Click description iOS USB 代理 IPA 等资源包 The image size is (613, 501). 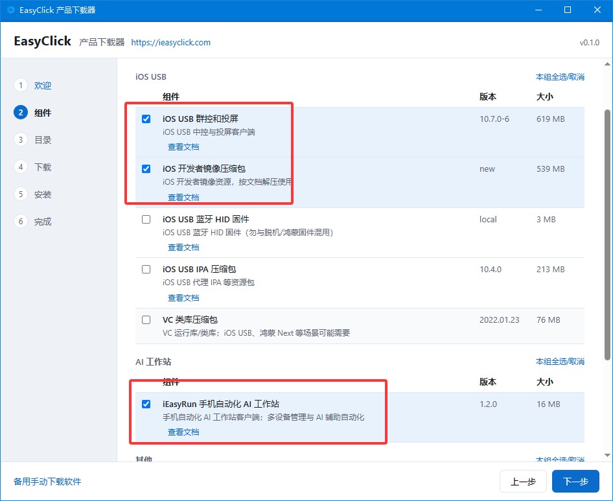(x=209, y=283)
